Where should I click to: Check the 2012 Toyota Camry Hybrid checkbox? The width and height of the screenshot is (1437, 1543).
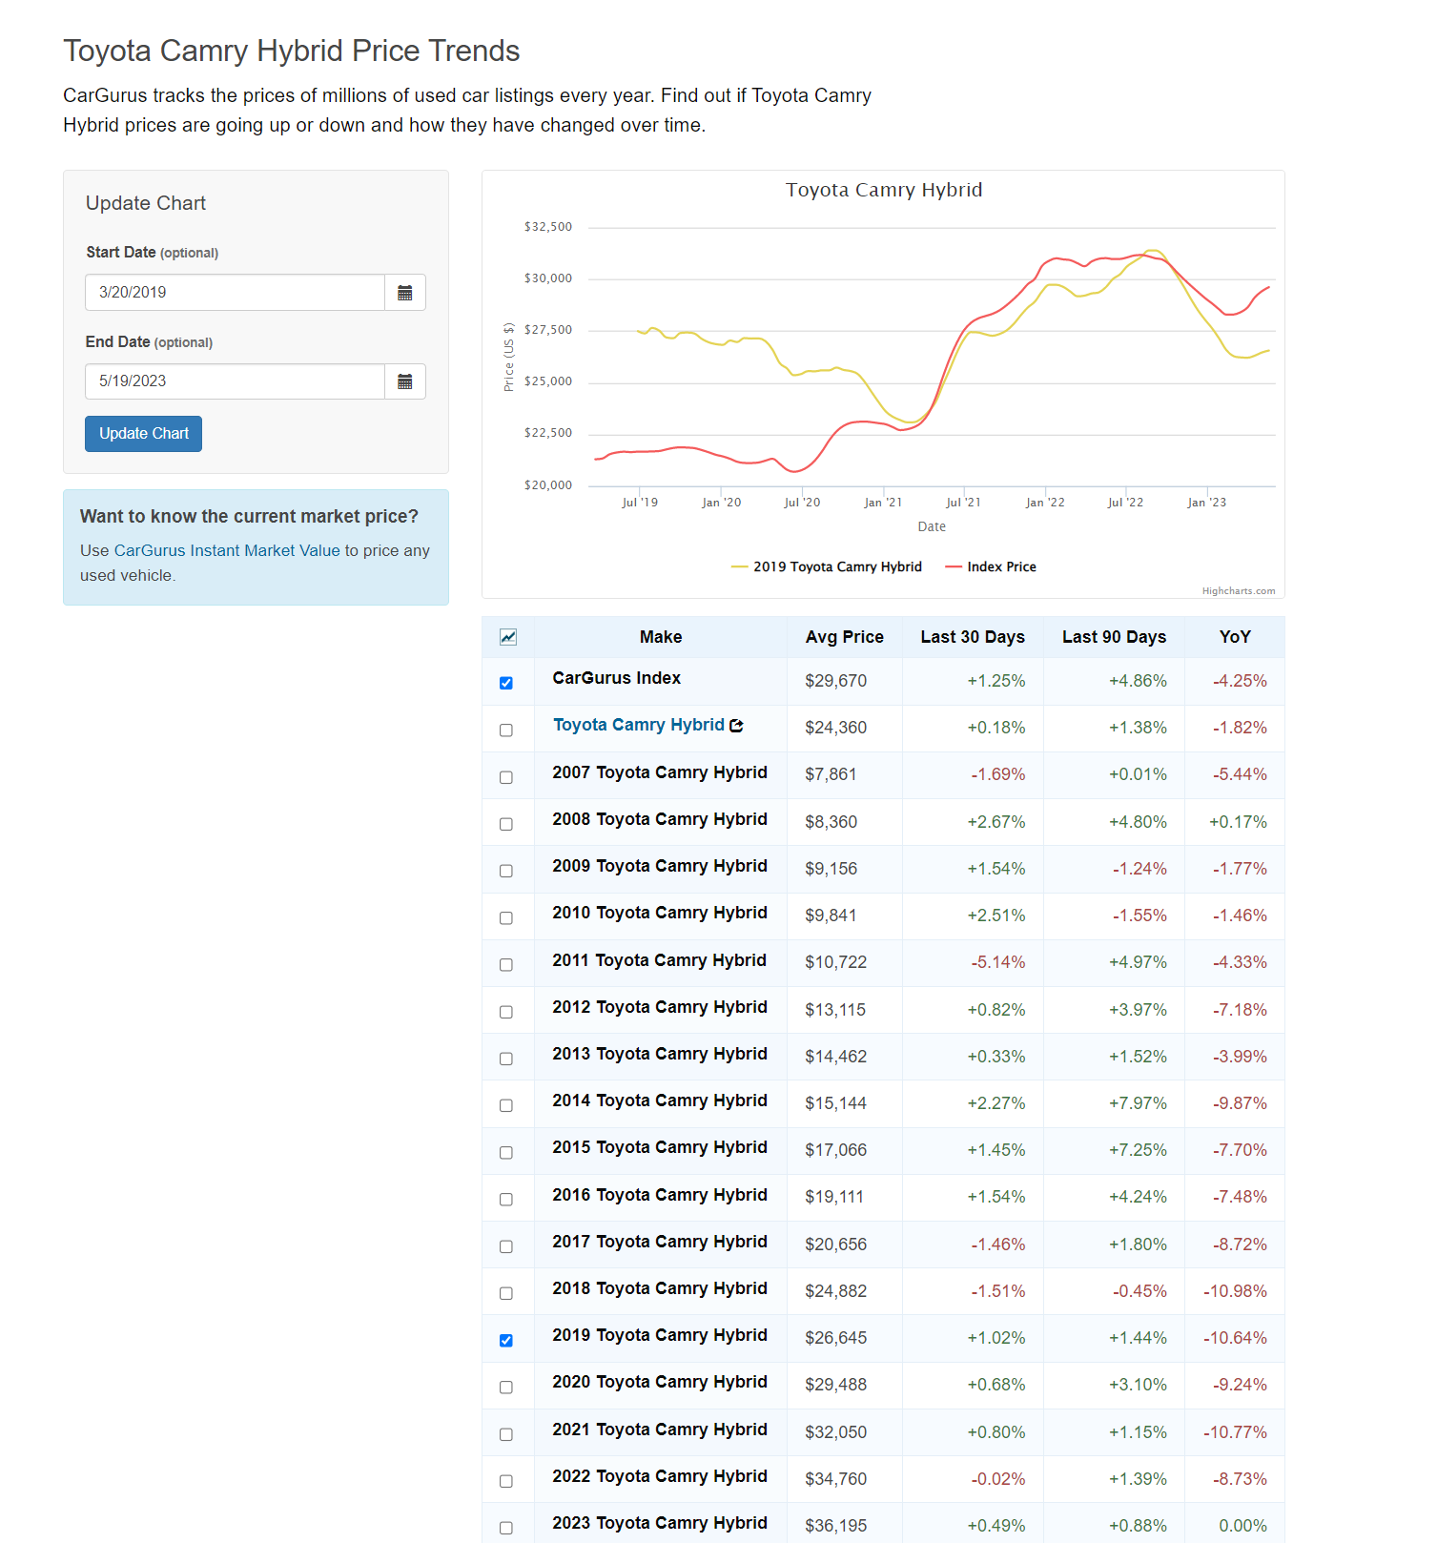coord(506,1012)
